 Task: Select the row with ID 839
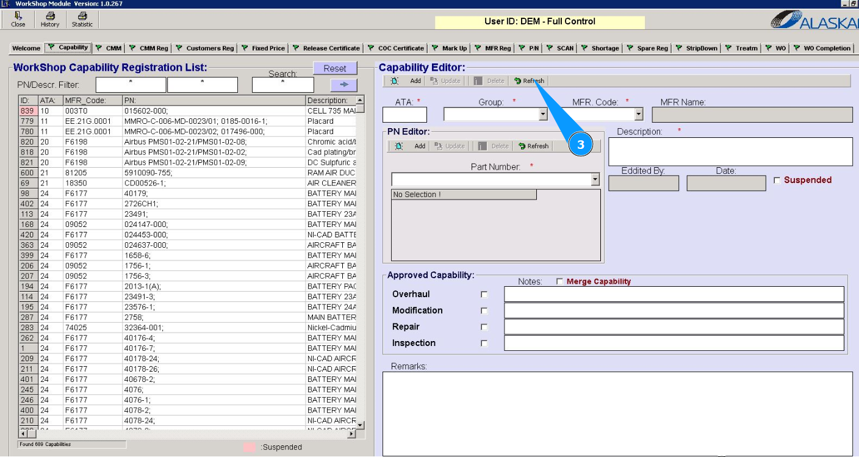click(x=187, y=111)
